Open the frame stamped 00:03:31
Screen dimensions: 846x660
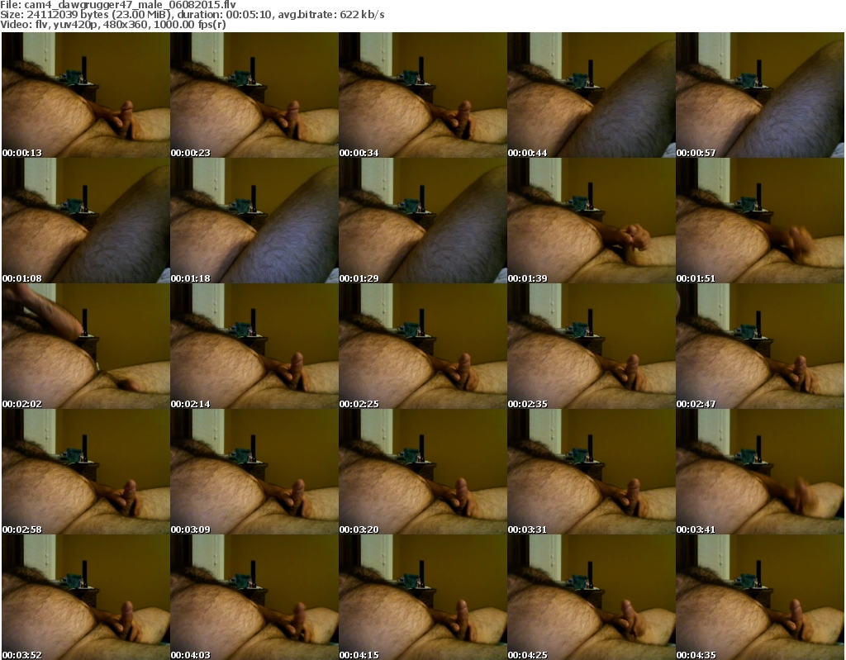pos(592,472)
